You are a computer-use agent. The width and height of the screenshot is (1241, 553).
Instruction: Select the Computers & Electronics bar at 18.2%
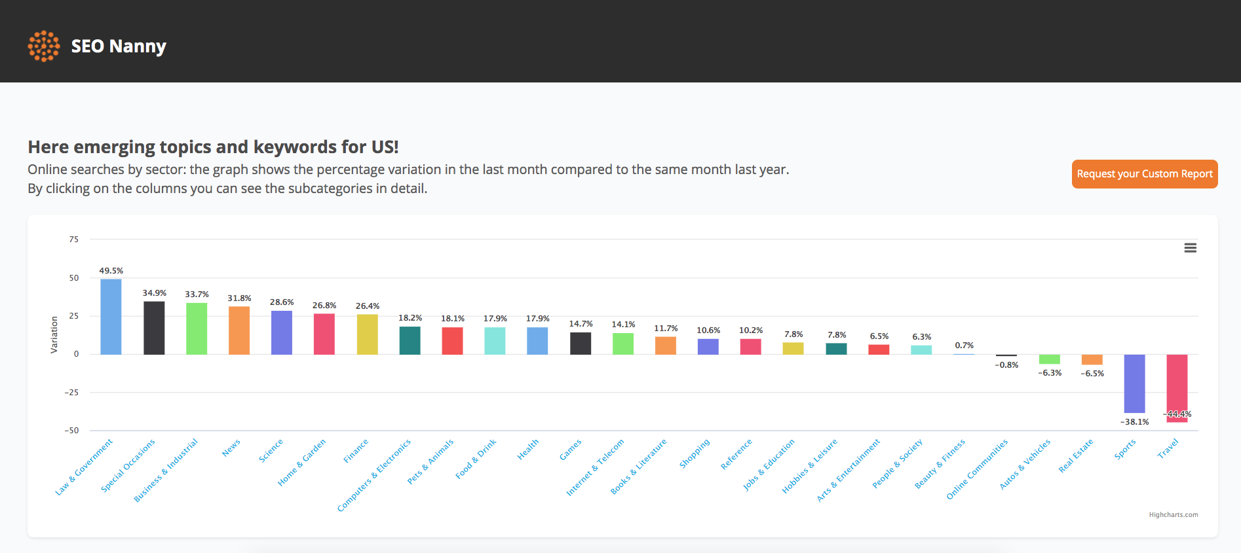[410, 340]
